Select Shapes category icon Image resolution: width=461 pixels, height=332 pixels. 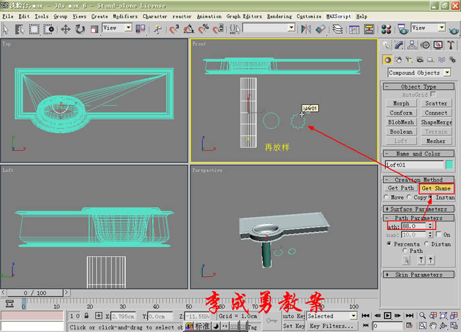398,60
